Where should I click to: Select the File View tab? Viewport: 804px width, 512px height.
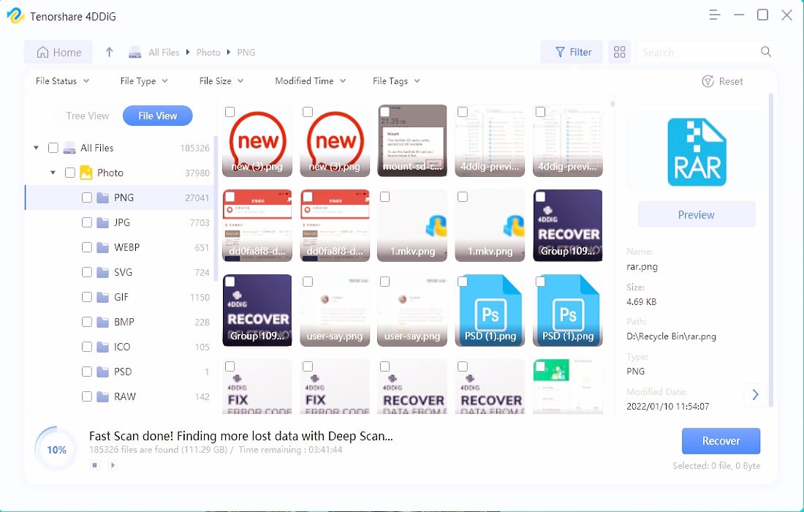pyautogui.click(x=157, y=116)
